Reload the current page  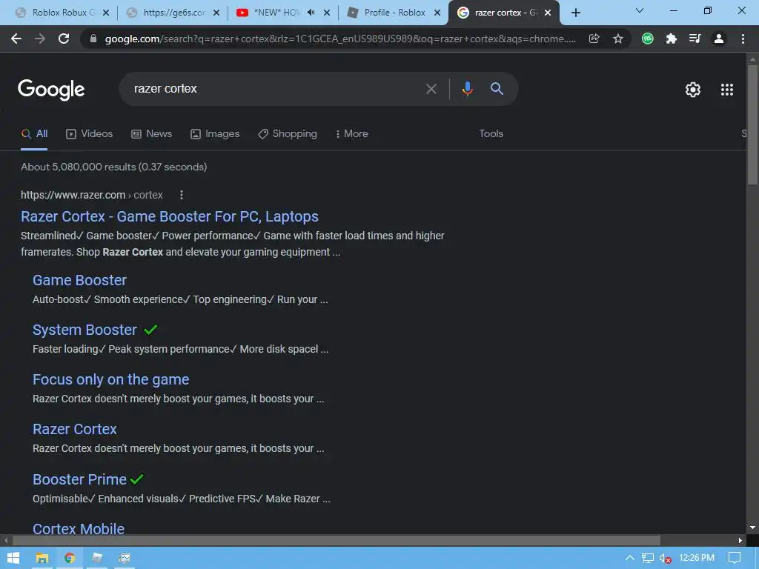coord(64,39)
